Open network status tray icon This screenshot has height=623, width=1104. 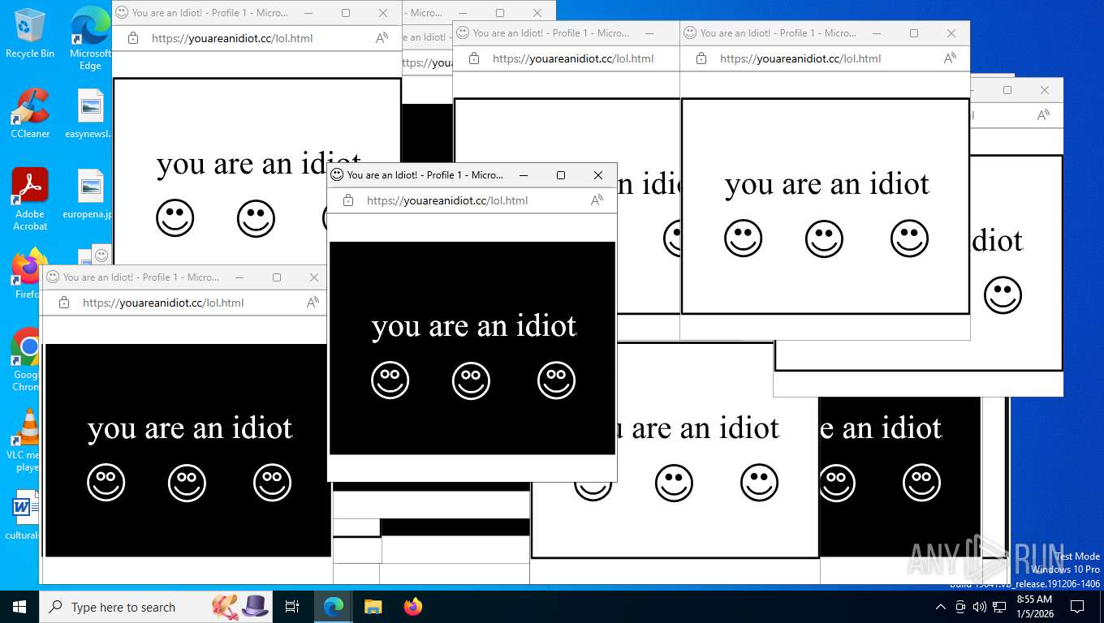[x=999, y=607]
